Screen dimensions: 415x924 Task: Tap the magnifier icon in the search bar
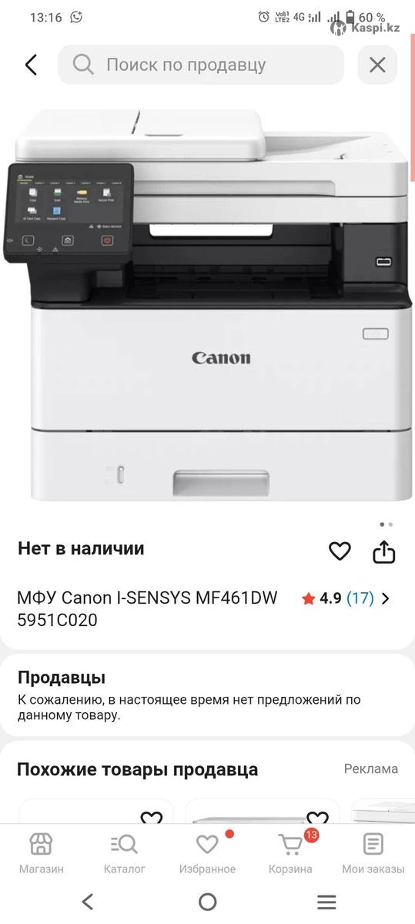[x=83, y=65]
